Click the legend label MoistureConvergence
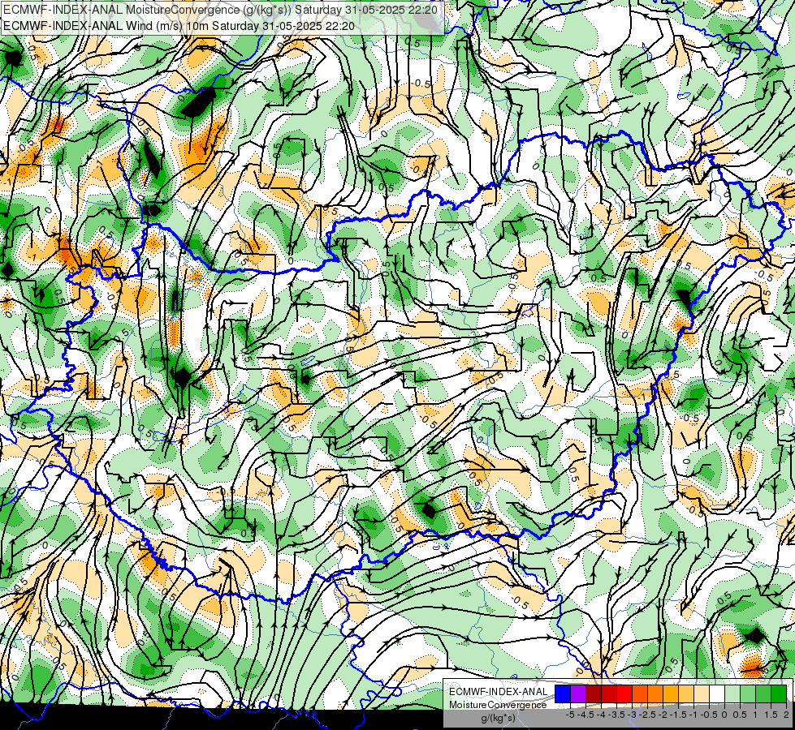Image resolution: width=795 pixels, height=730 pixels. [498, 705]
